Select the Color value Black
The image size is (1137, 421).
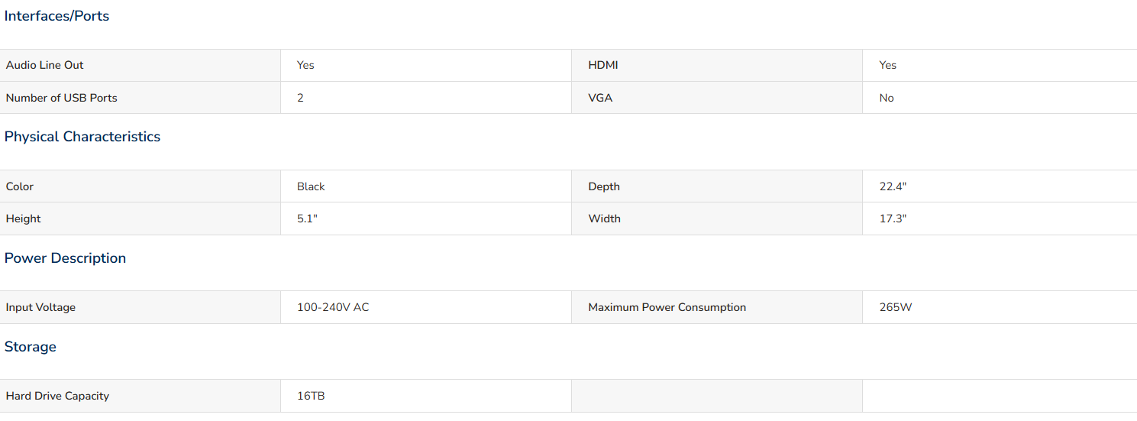tap(311, 186)
